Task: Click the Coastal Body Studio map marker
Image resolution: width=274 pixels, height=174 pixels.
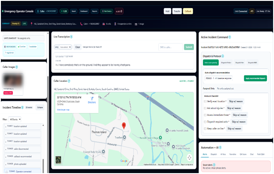Action: click(x=104, y=152)
